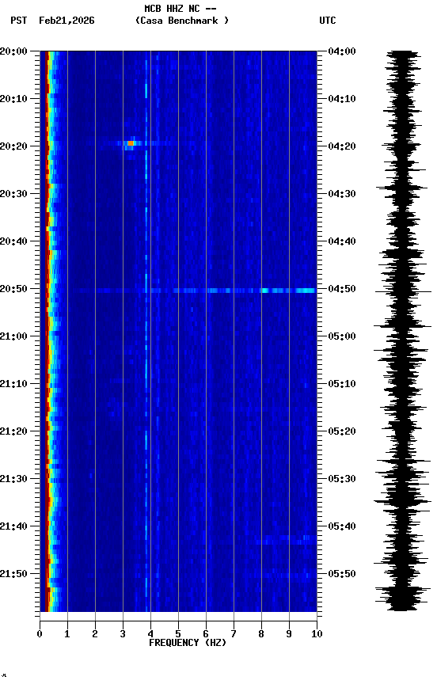Click the 20:00 PST time label
The image size is (437, 684).
click(x=13, y=51)
